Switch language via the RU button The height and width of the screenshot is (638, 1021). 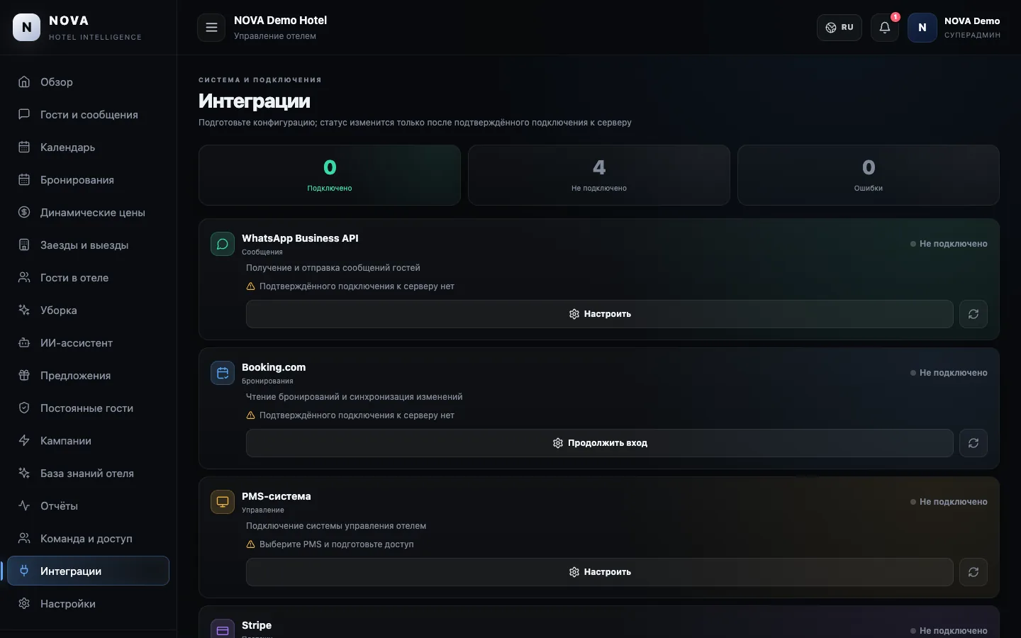tap(839, 28)
